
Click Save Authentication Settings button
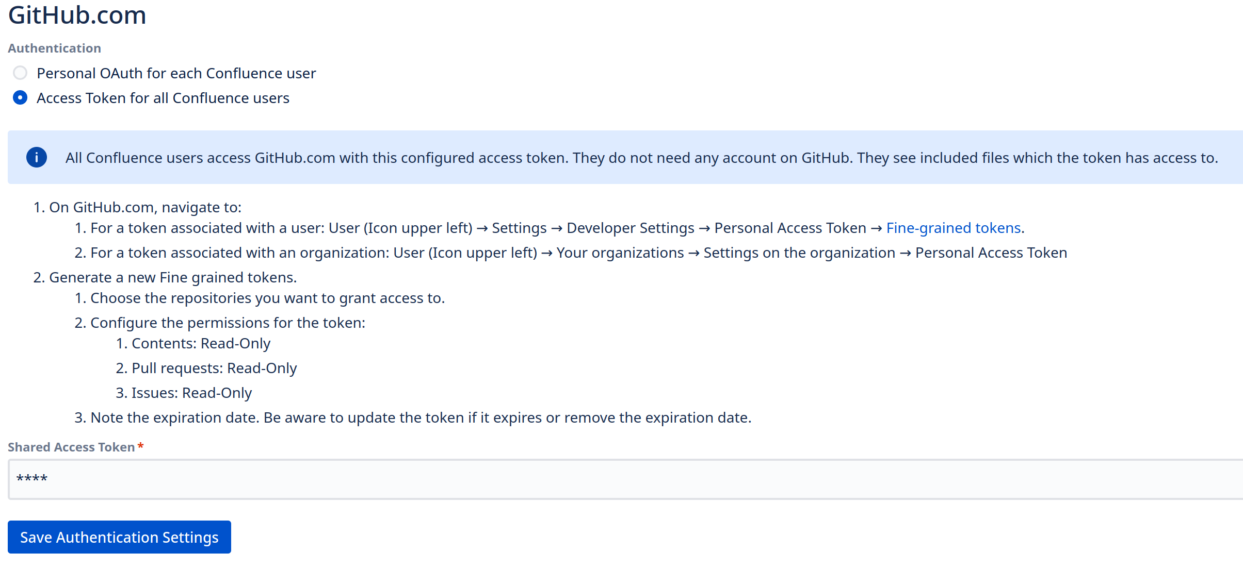point(119,537)
